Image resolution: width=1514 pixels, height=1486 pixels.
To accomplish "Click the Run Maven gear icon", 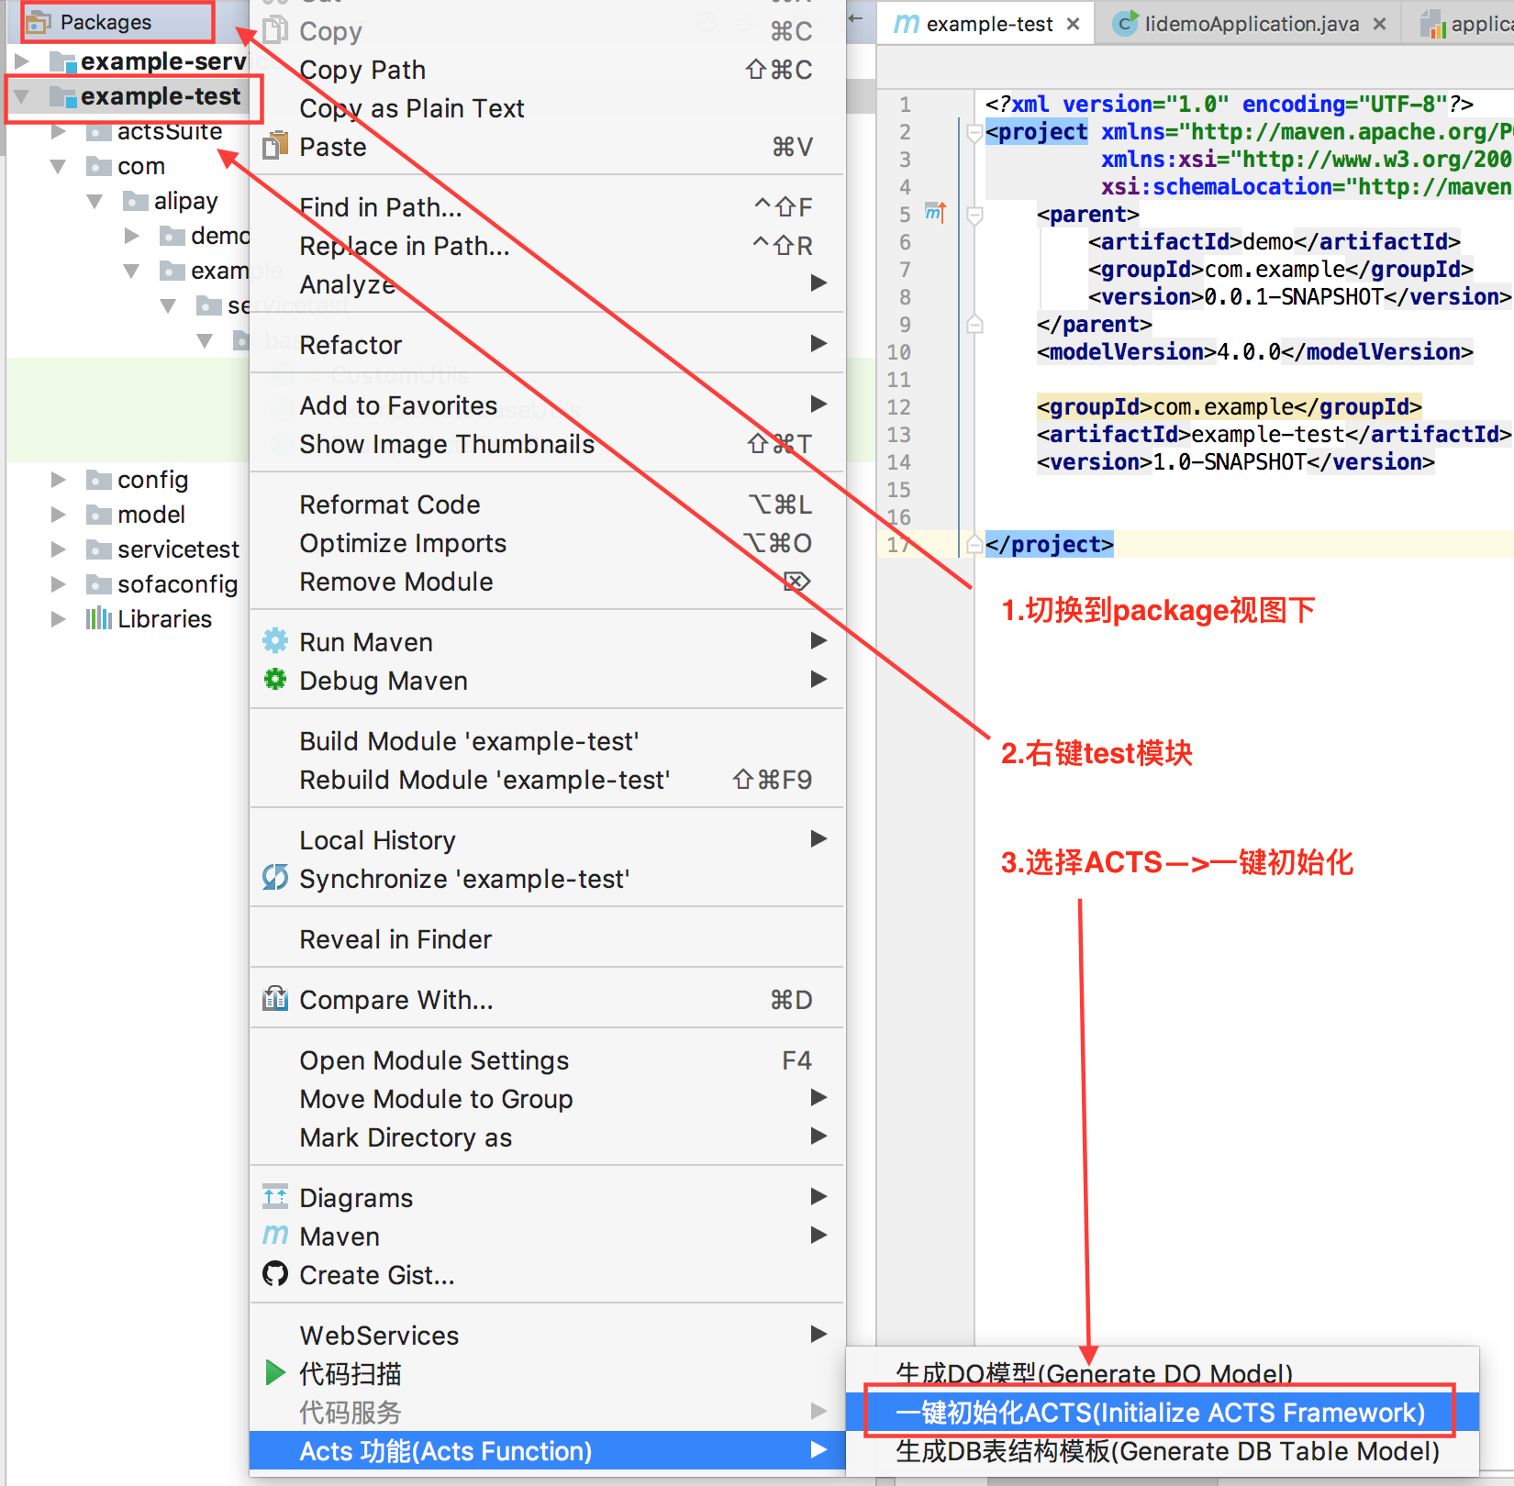I will [274, 640].
